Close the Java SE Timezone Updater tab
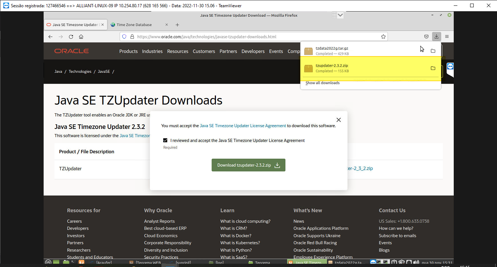497x267 pixels. tap(103, 25)
